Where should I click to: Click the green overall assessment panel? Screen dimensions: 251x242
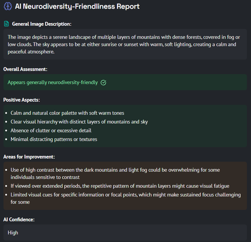[x=125, y=82]
